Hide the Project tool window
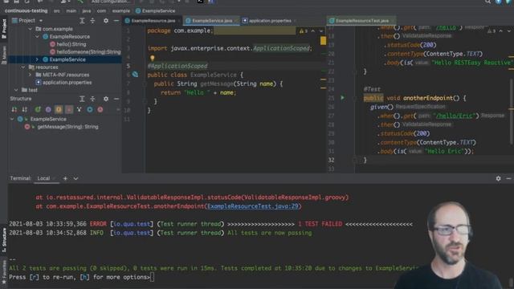The image size is (514, 289). [x=116, y=21]
